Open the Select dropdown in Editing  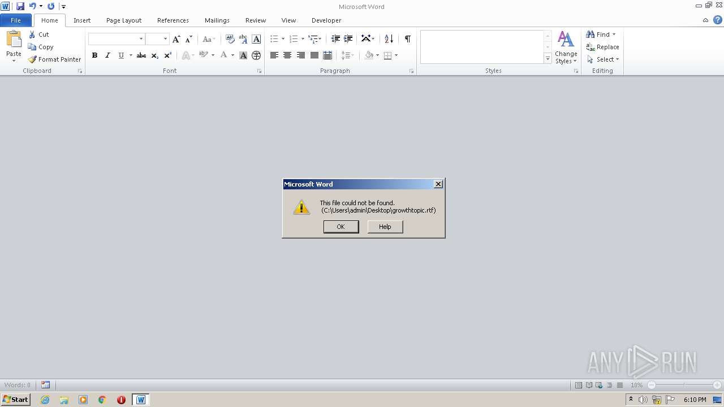603,59
